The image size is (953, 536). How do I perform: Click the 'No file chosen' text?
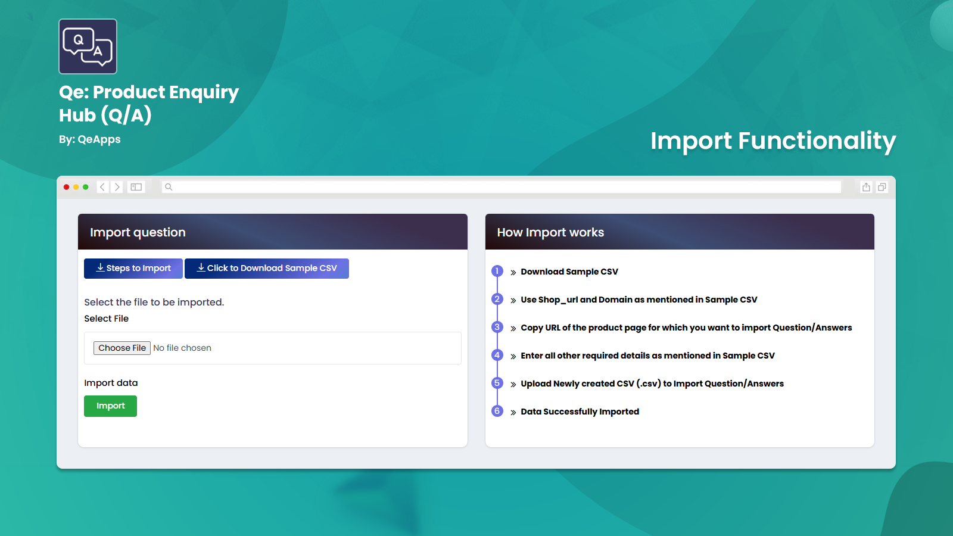[x=182, y=348]
